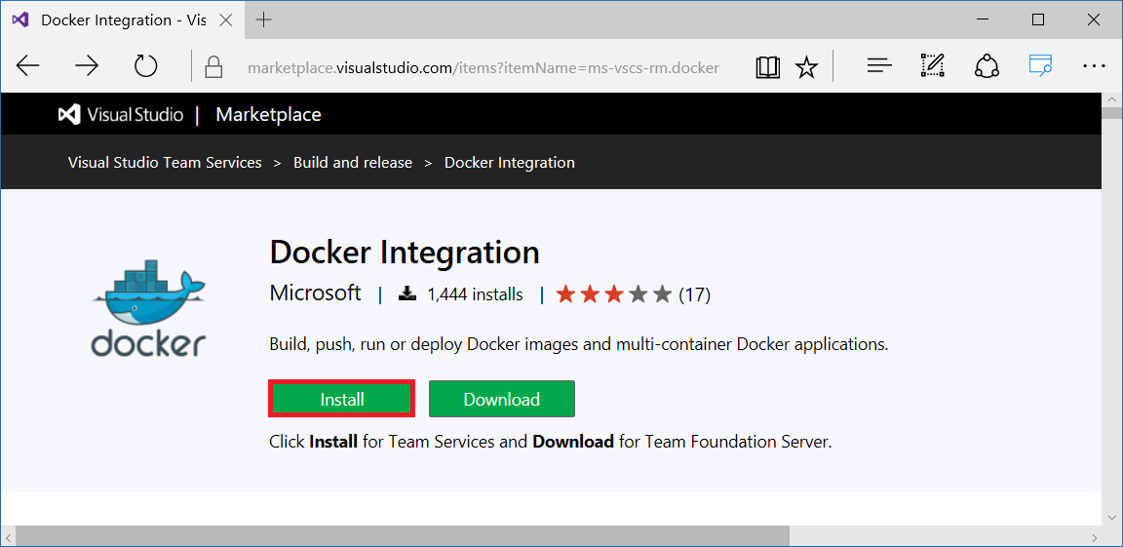Screen dimensions: 1123x547
Task: Open the More actions ellipsis menu
Action: [x=1095, y=66]
